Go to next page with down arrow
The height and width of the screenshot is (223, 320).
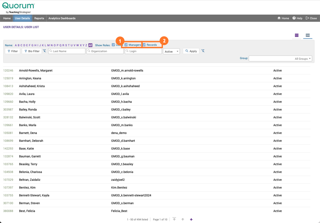coord(191,219)
